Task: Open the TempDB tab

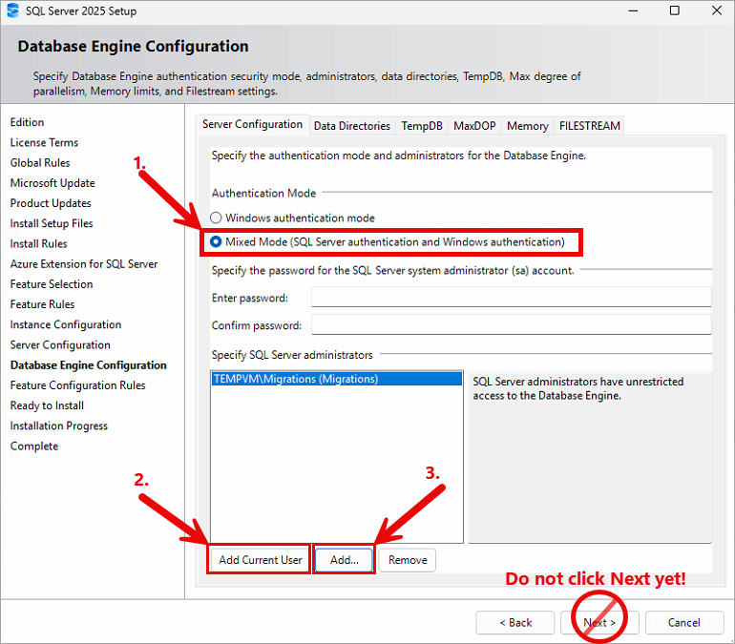Action: [422, 126]
